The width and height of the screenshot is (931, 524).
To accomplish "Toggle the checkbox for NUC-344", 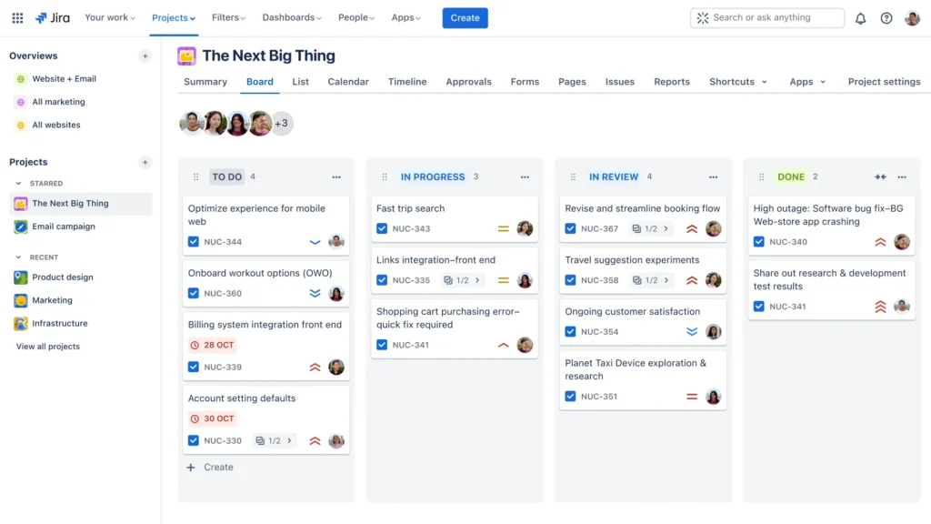I will tap(194, 242).
